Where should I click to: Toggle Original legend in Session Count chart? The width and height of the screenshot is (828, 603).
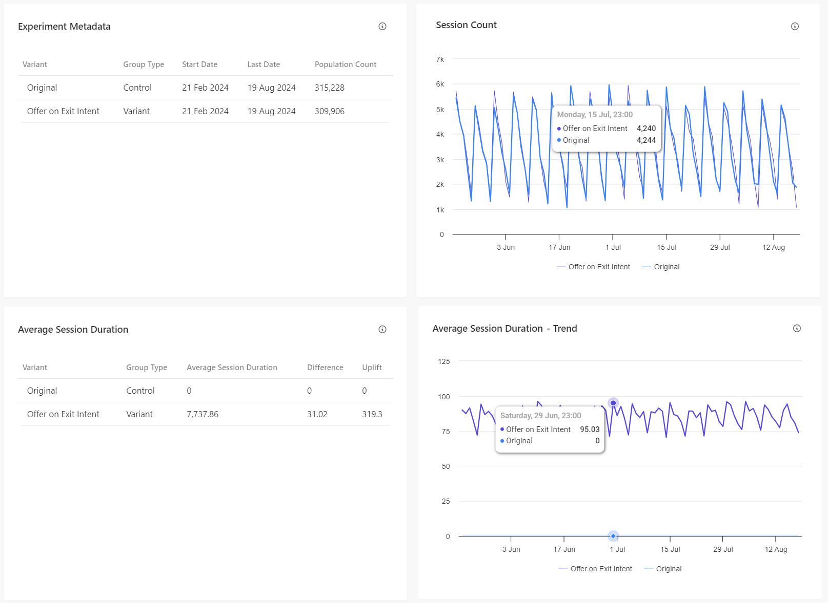661,267
